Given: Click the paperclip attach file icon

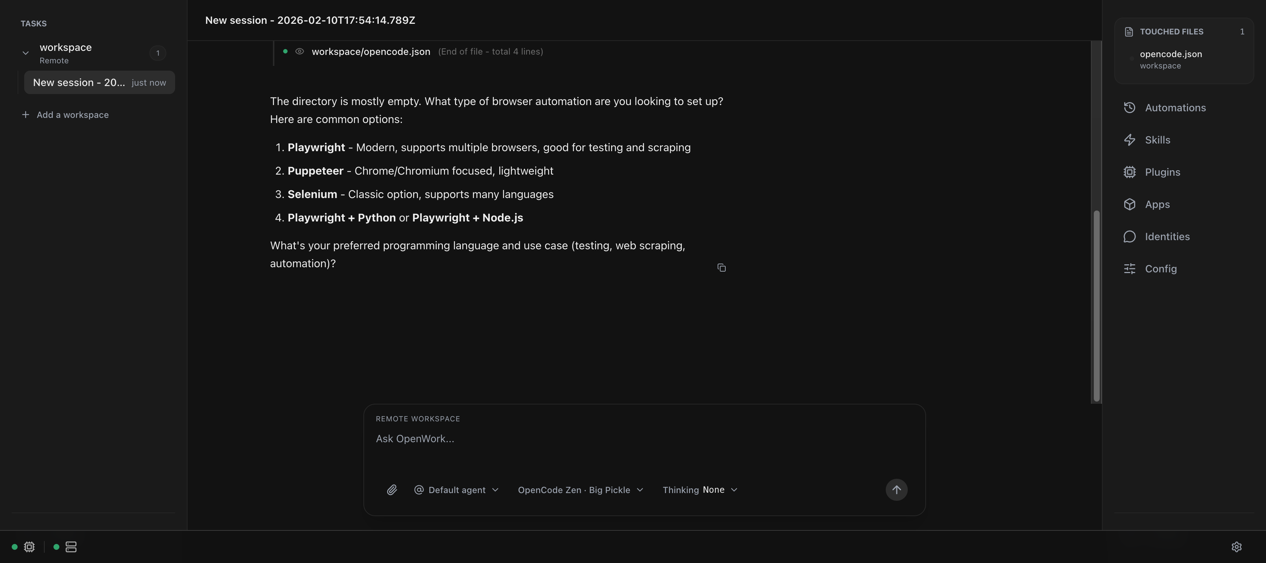Looking at the screenshot, I should tap(392, 490).
